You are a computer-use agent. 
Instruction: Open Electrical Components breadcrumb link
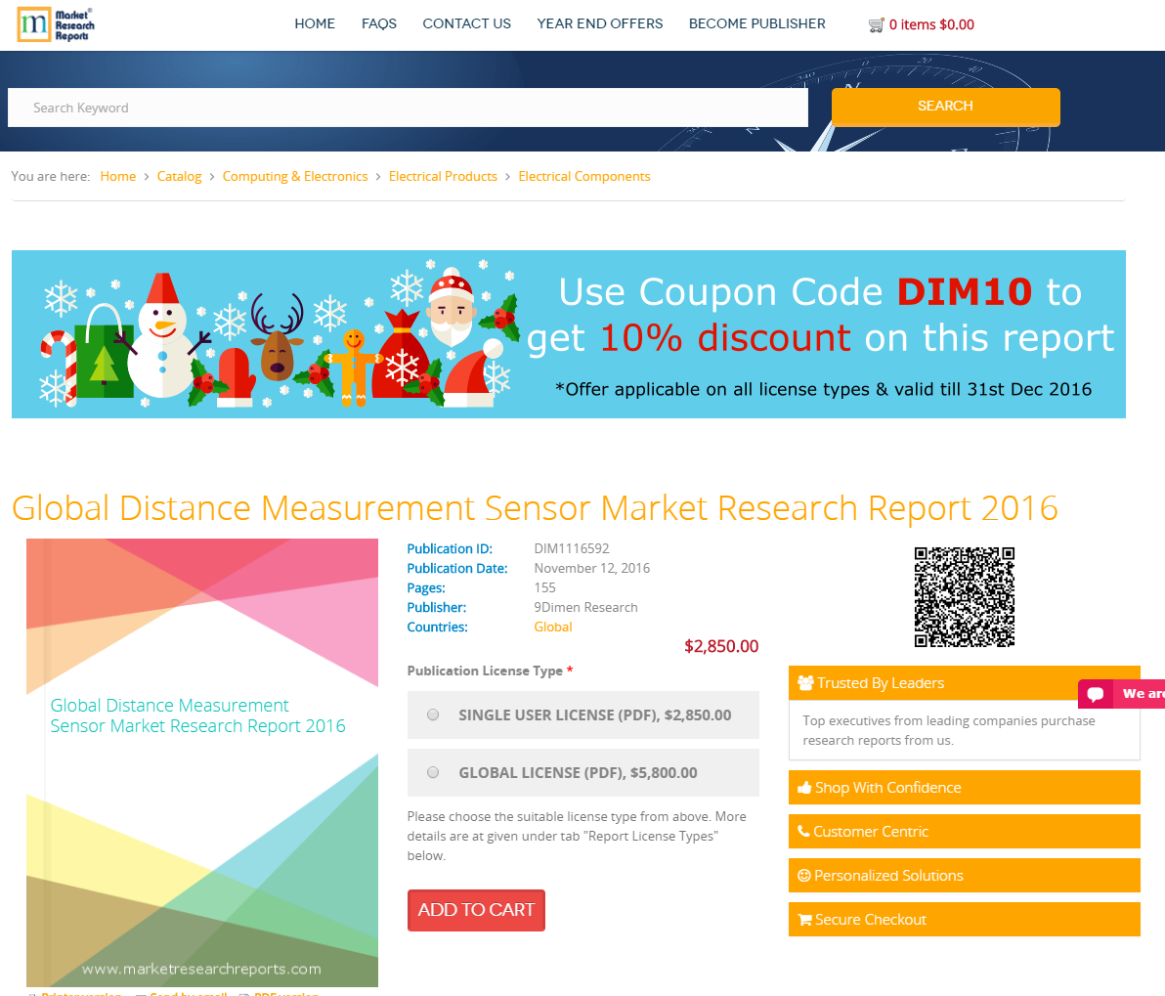[x=584, y=176]
